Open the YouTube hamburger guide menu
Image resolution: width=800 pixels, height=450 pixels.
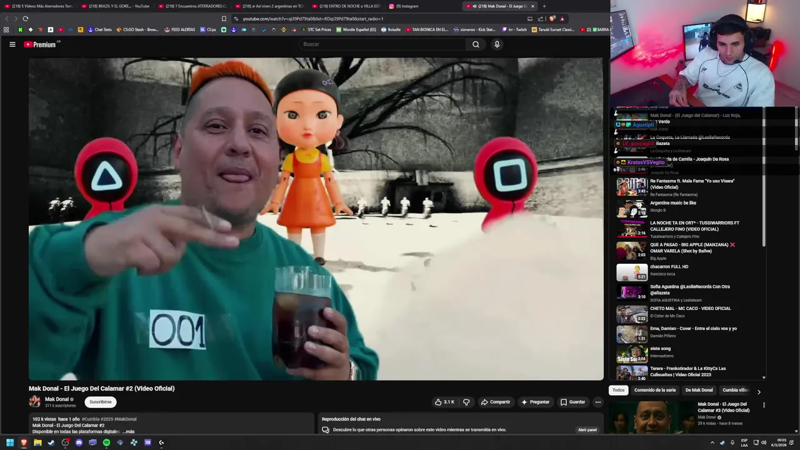click(x=12, y=44)
